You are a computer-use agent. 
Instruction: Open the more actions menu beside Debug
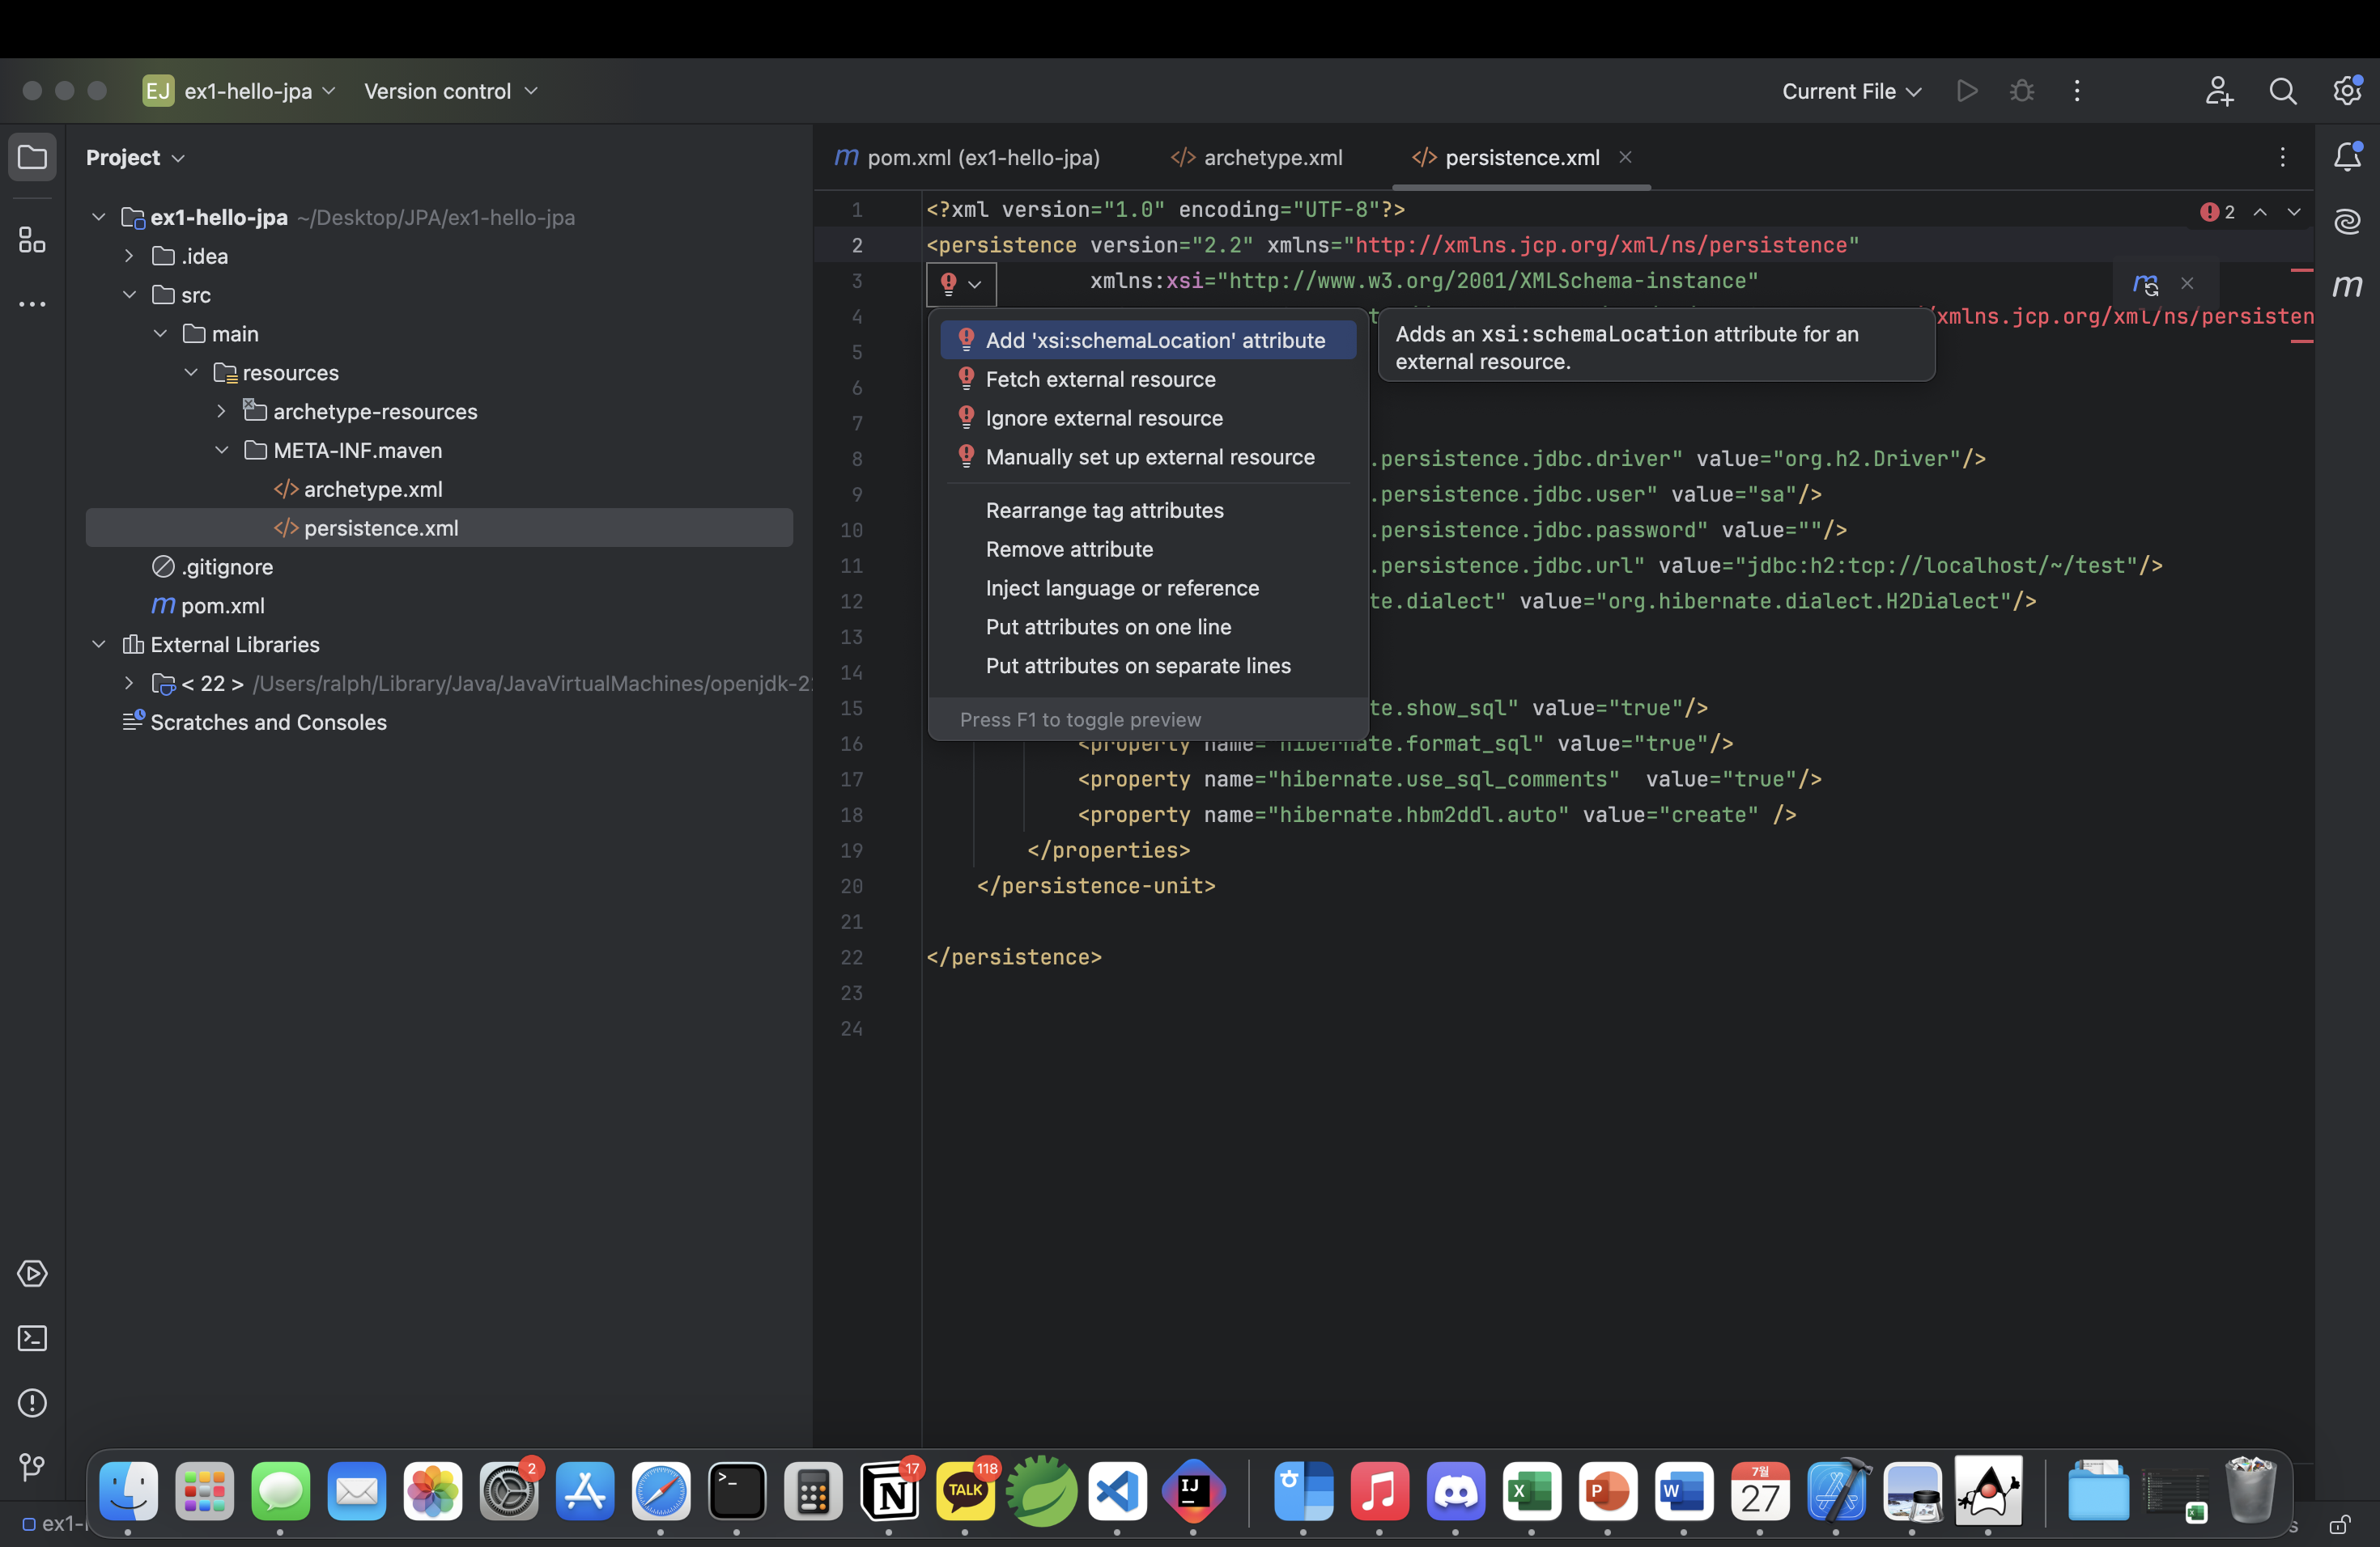pos(2077,91)
